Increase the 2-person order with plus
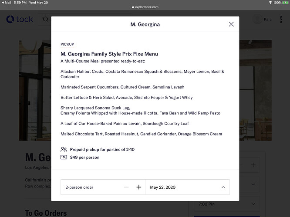 pyautogui.click(x=139, y=187)
